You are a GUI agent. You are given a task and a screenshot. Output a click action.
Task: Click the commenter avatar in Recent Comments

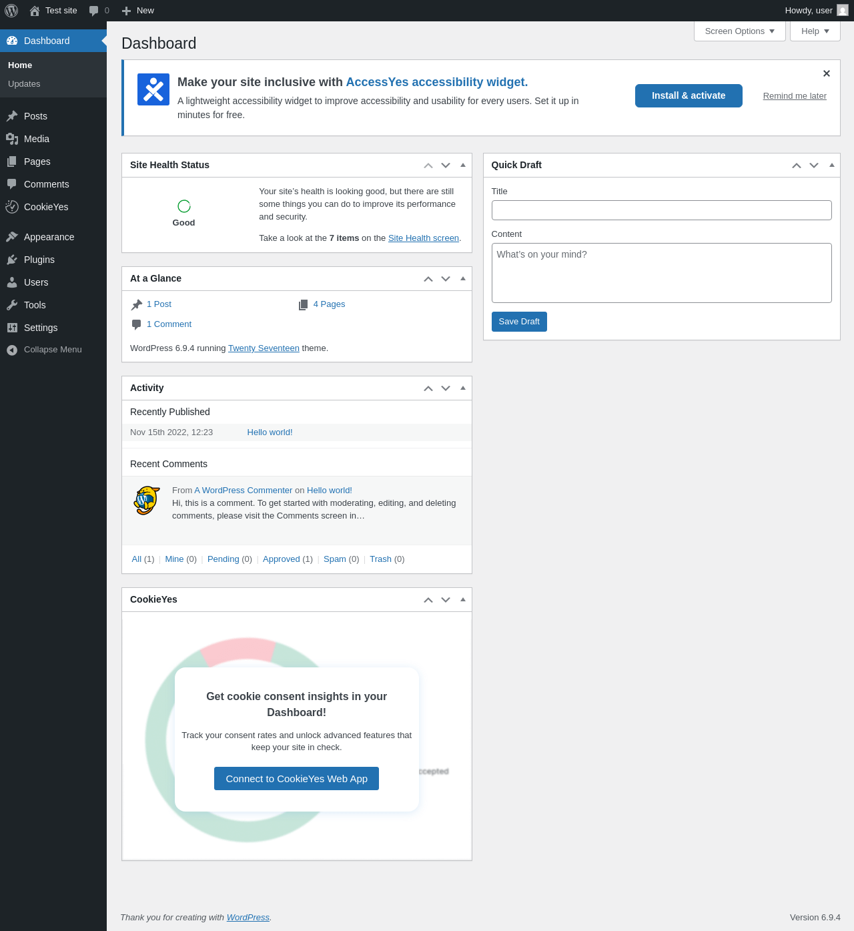point(147,501)
